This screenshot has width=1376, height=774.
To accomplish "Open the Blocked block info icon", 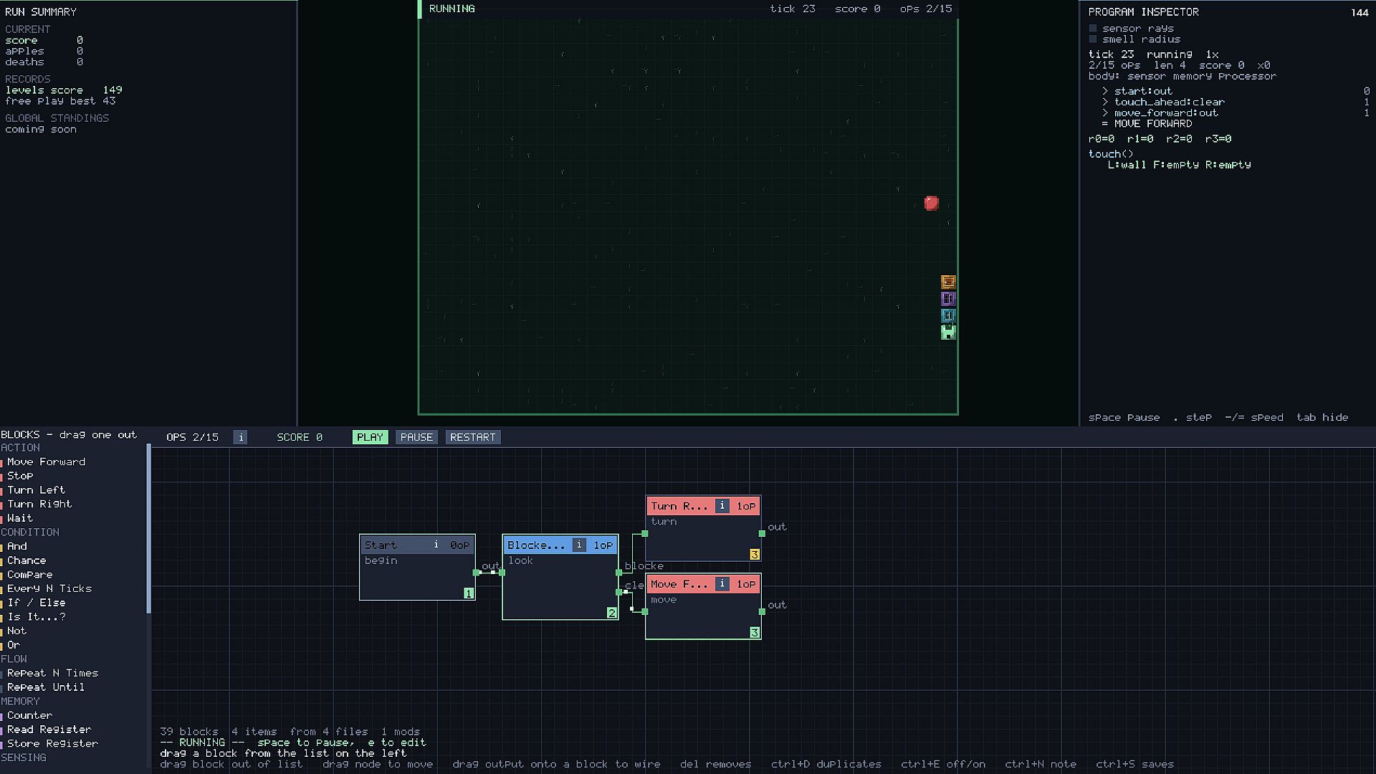I will click(x=579, y=545).
